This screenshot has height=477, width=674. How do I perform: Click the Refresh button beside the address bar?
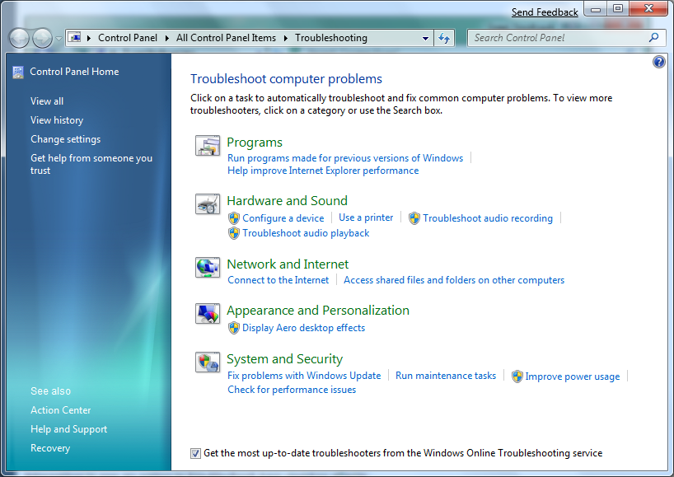point(444,38)
